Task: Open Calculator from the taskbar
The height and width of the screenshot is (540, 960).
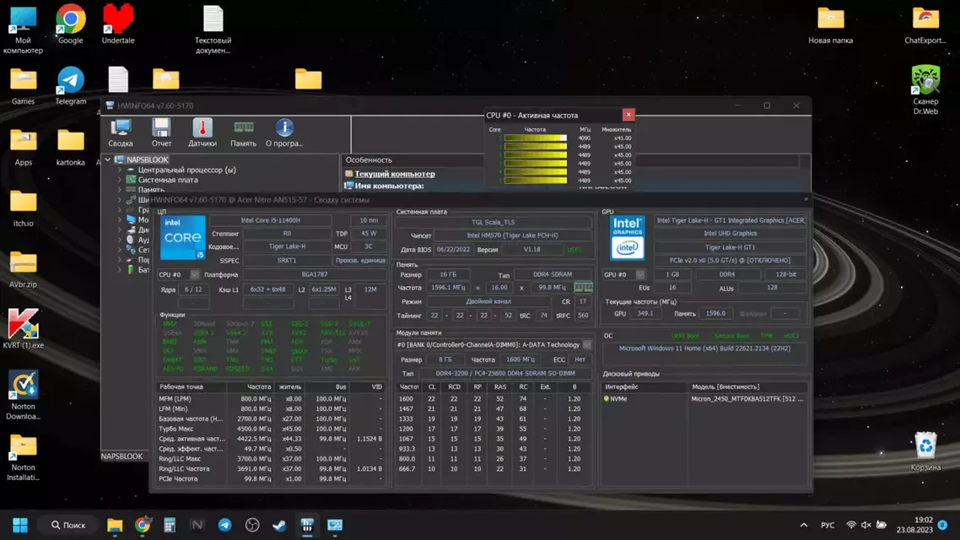Action: [170, 525]
